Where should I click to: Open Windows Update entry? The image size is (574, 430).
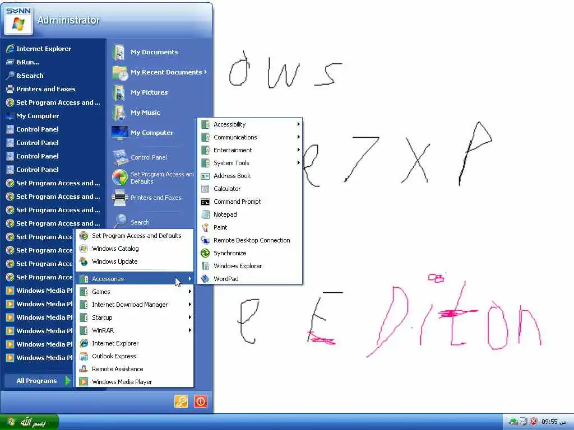point(135,261)
